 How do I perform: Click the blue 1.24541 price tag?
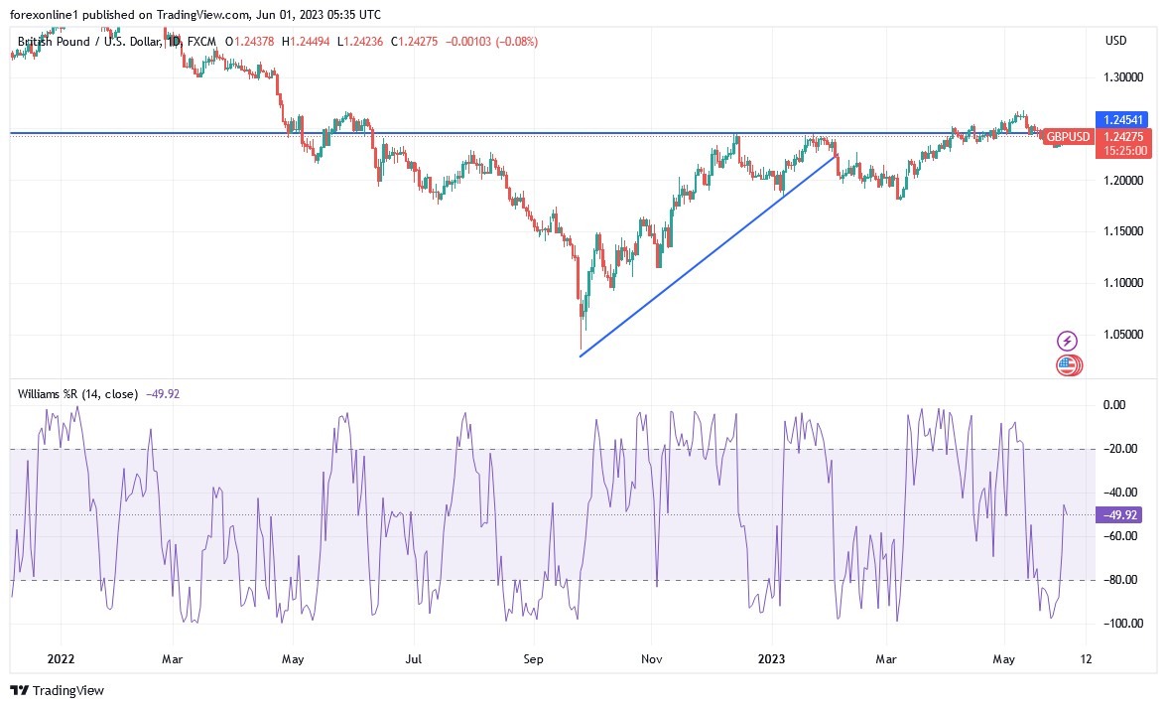point(1122,120)
